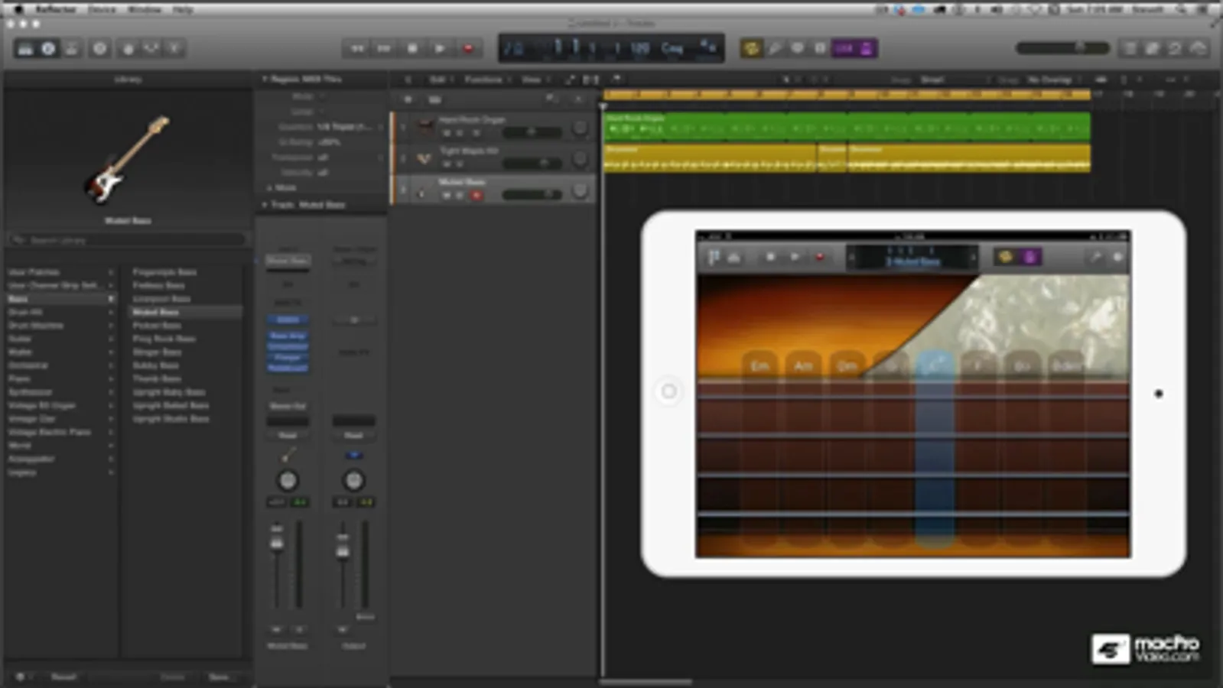The height and width of the screenshot is (688, 1223).
Task: Open the wrench settings on iPad toolbar
Action: coord(1095,258)
